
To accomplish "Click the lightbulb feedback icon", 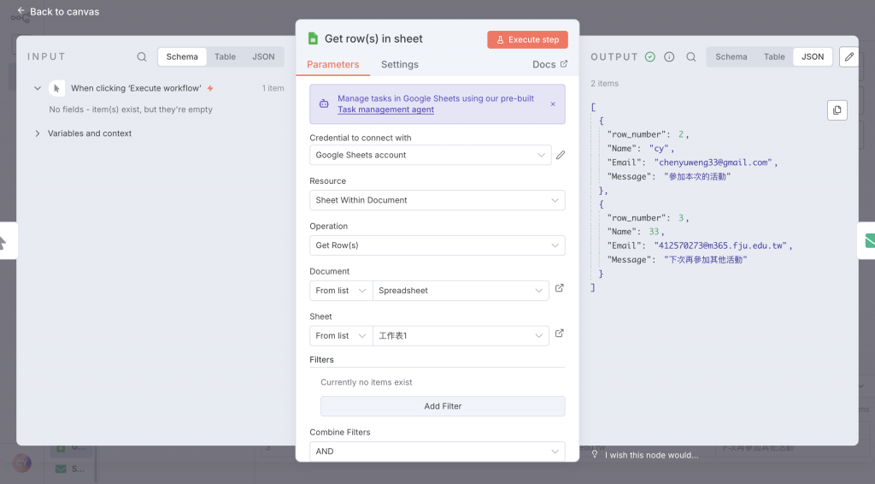I will (595, 455).
